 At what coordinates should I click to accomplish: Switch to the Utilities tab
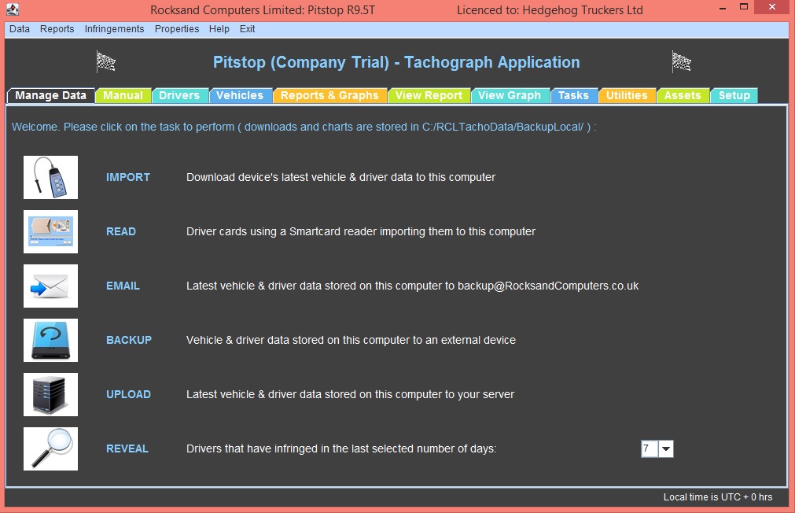tap(627, 95)
